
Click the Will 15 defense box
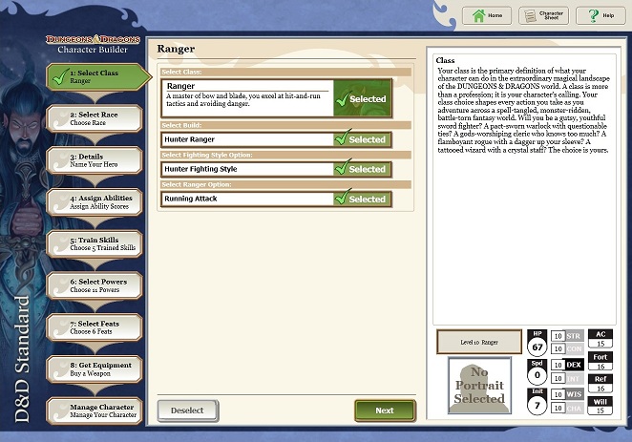pos(600,406)
